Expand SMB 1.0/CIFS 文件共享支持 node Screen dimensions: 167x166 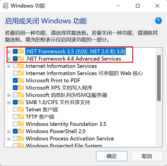pos(9,102)
